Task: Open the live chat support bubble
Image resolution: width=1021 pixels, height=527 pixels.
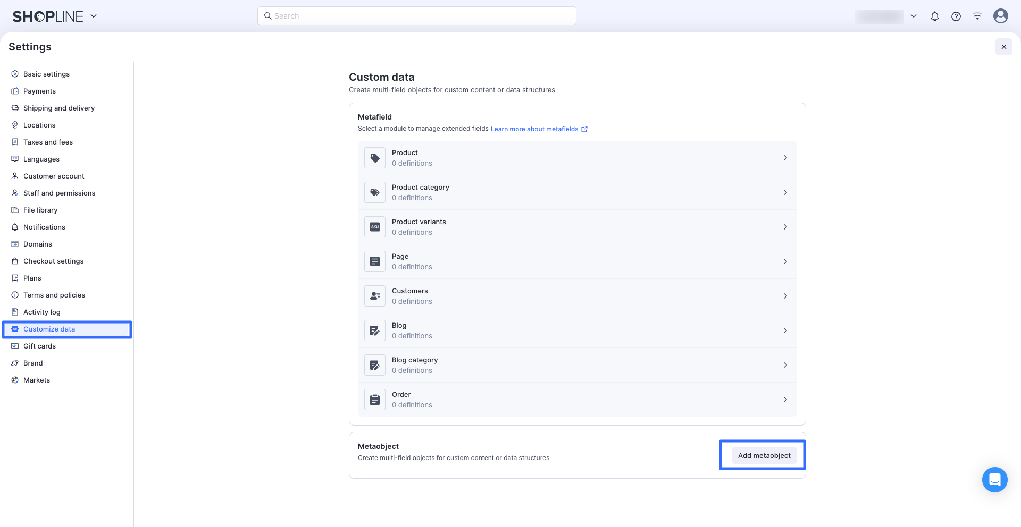Action: (x=994, y=480)
